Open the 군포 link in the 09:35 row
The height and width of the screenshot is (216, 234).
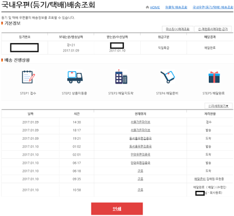click(140, 179)
